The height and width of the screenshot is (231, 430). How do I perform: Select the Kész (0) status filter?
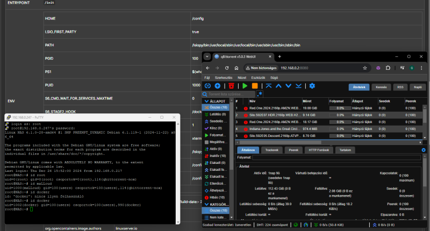216,128
